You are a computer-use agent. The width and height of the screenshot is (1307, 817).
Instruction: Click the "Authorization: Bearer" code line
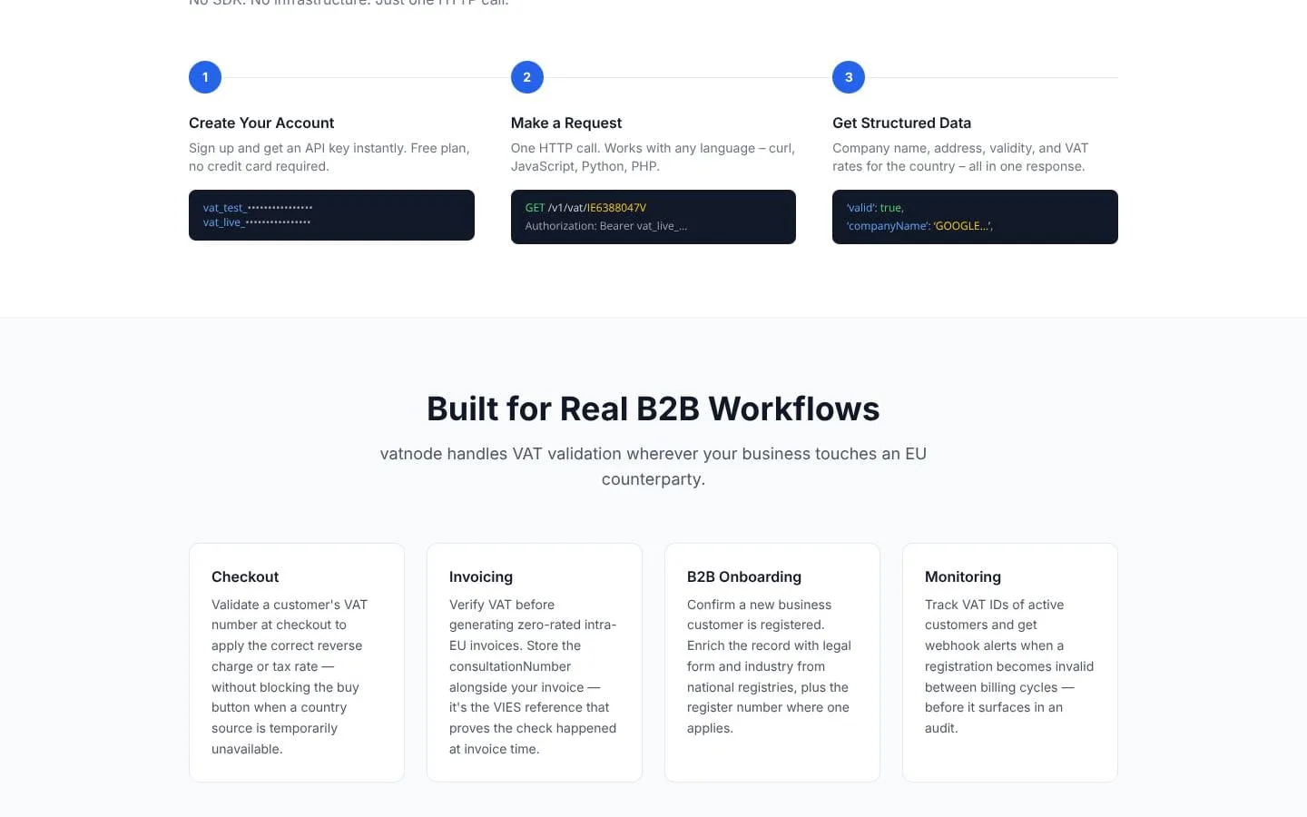[x=606, y=226]
